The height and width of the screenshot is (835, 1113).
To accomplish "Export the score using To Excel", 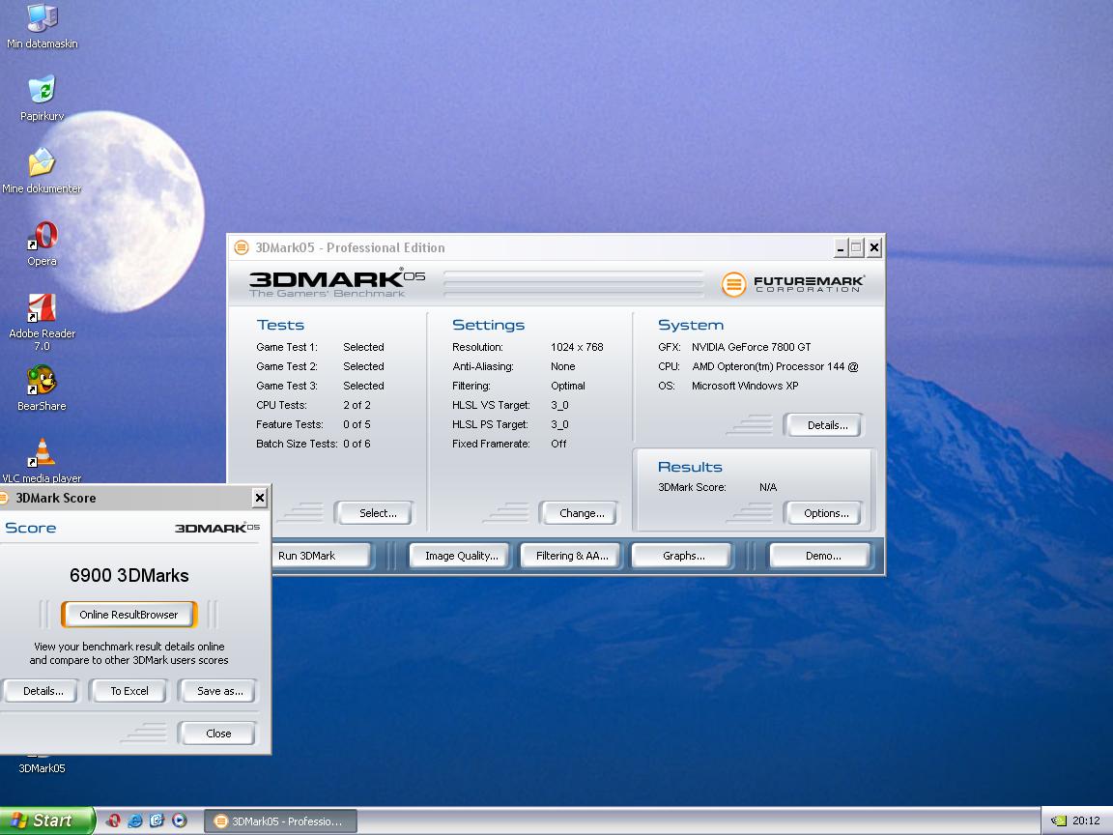I will pyautogui.click(x=129, y=691).
